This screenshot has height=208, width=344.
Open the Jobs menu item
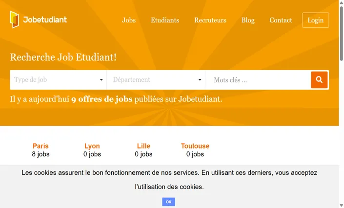tap(129, 20)
